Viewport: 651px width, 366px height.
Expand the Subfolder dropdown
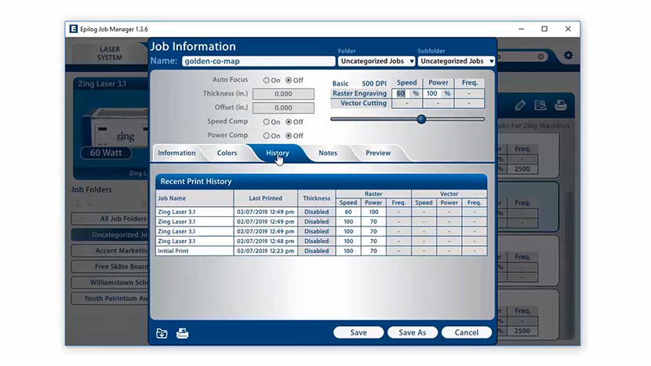456,61
